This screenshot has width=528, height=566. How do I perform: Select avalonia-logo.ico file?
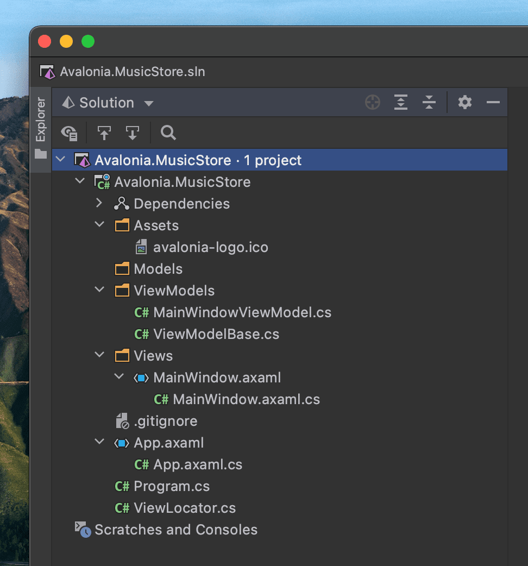click(210, 247)
